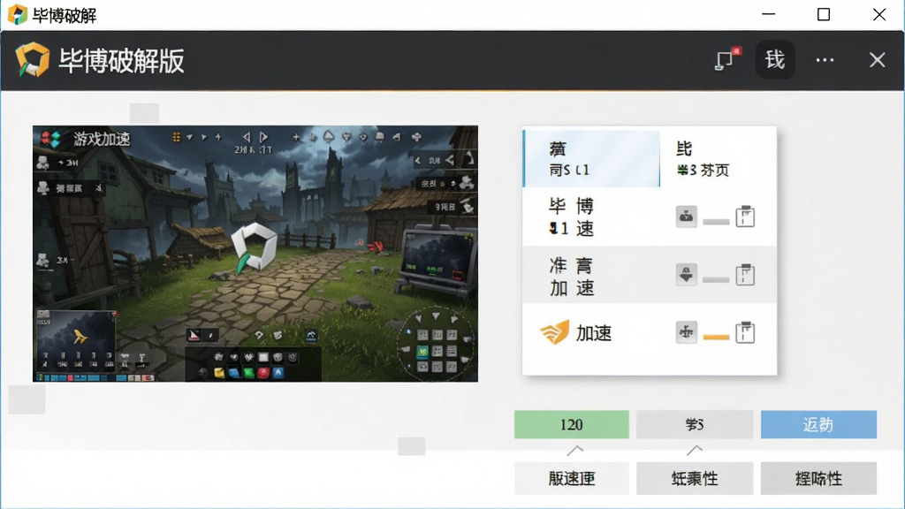Click the circular grid pad in game preview
This screenshot has width=905, height=509.
436,344
